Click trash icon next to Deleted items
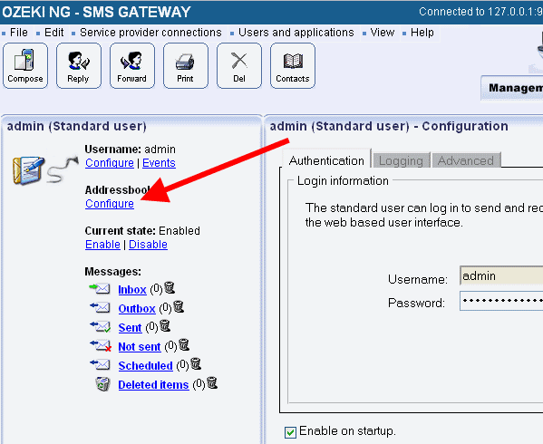Image resolution: width=543 pixels, height=444 pixels. pyautogui.click(x=212, y=382)
